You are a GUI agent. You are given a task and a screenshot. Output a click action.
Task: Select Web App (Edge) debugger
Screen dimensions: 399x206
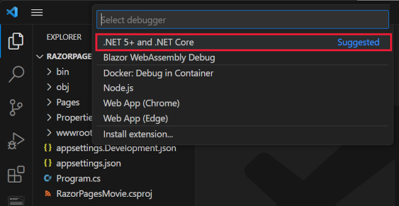tap(242, 118)
